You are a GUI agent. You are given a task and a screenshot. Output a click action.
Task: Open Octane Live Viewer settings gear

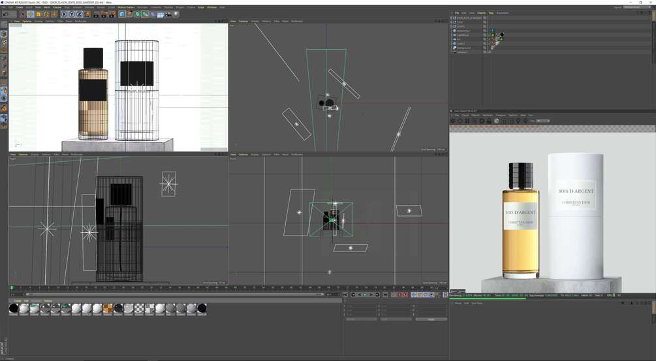point(482,121)
